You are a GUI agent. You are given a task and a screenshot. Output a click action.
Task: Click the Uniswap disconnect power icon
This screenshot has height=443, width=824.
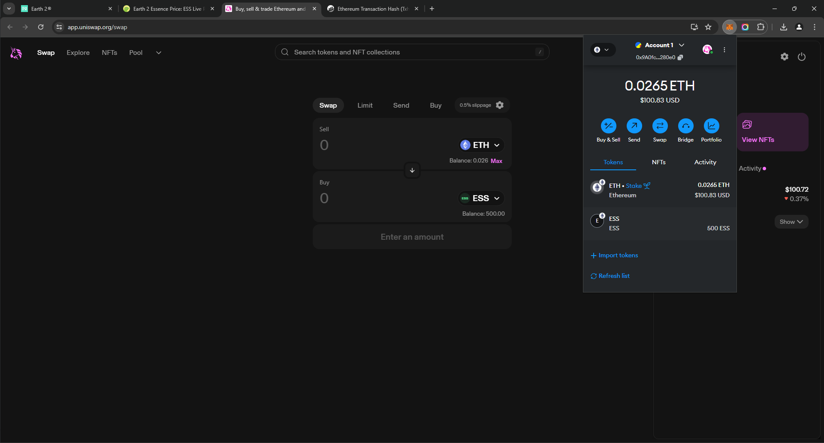[801, 57]
